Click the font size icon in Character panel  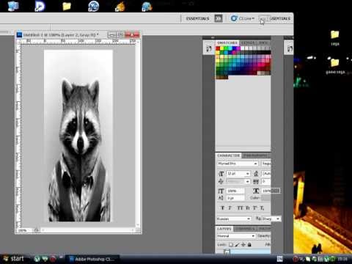221,174
